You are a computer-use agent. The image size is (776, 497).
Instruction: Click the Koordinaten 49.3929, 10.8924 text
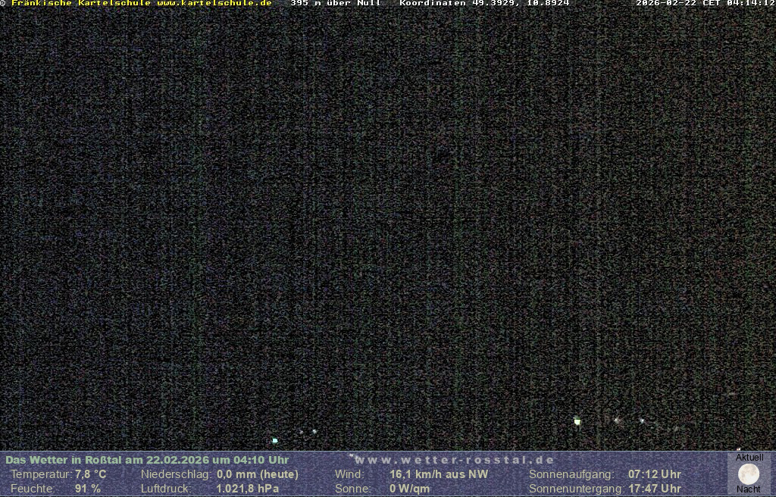tap(484, 3)
